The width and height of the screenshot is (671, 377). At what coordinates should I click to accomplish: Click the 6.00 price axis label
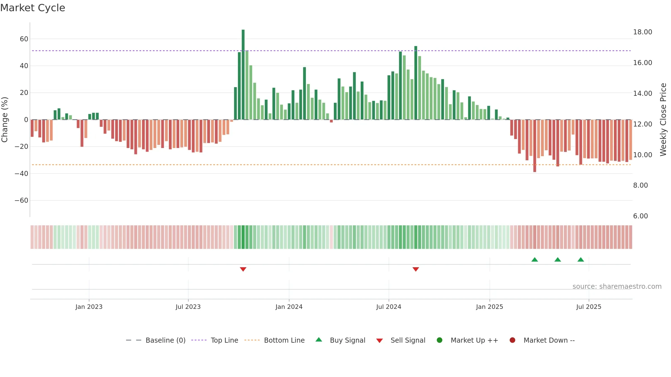click(641, 216)
